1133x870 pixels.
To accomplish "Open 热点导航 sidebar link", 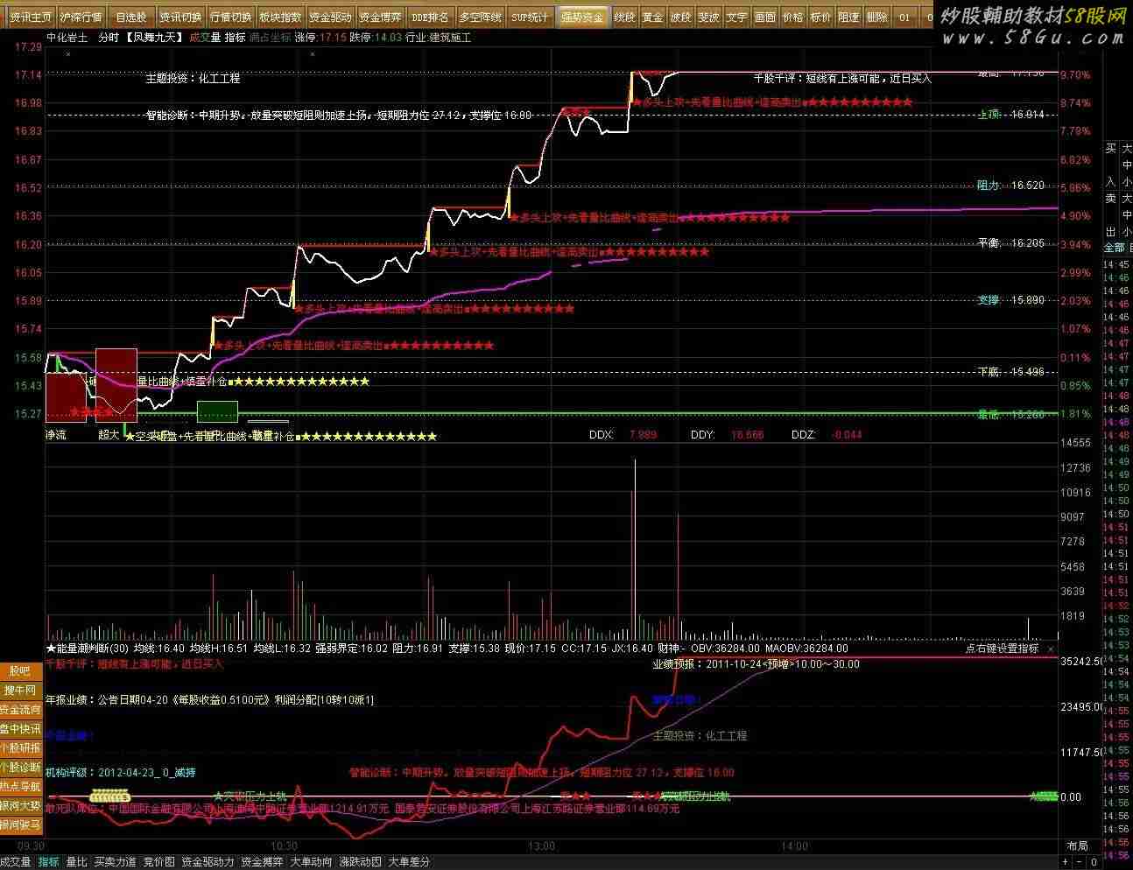I will tap(20, 787).
